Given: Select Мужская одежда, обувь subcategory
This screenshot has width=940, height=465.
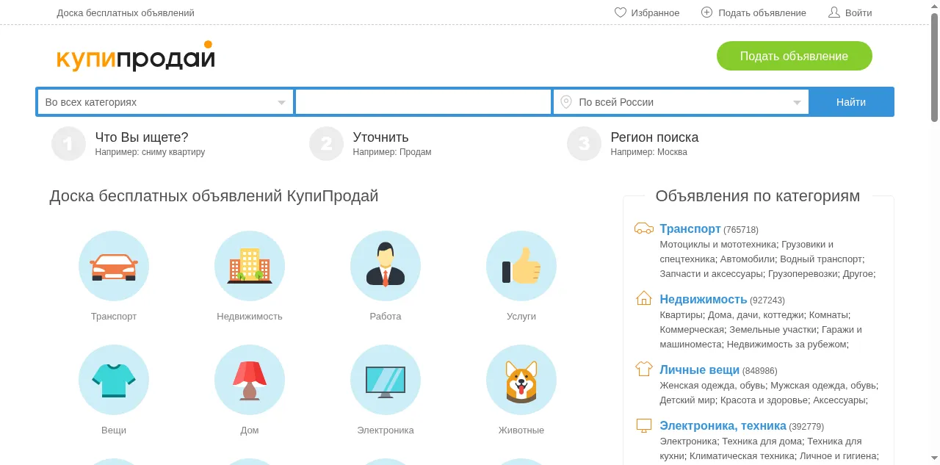Looking at the screenshot, I should (x=823, y=385).
